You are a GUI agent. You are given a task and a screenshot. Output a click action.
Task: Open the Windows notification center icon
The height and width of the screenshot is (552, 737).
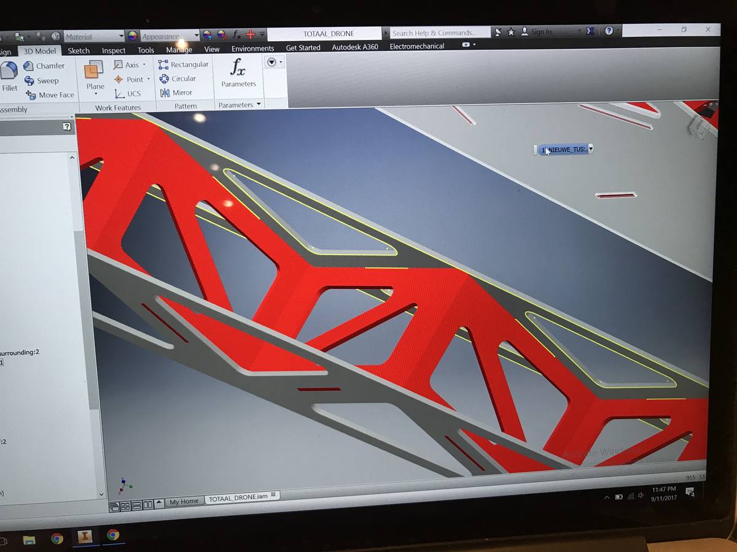(690, 492)
